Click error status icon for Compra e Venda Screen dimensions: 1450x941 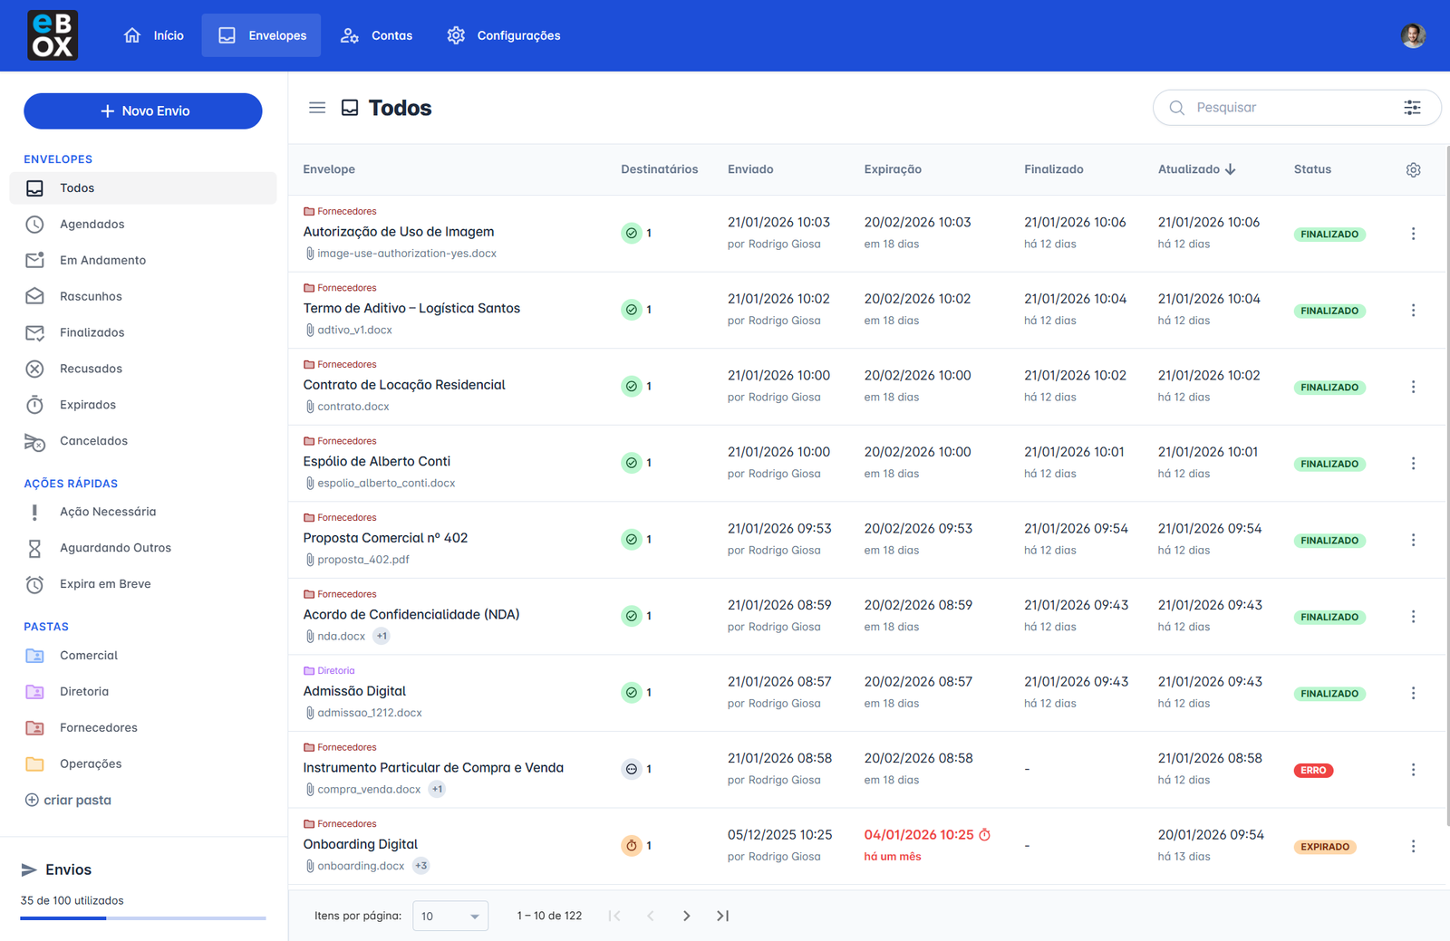point(632,769)
